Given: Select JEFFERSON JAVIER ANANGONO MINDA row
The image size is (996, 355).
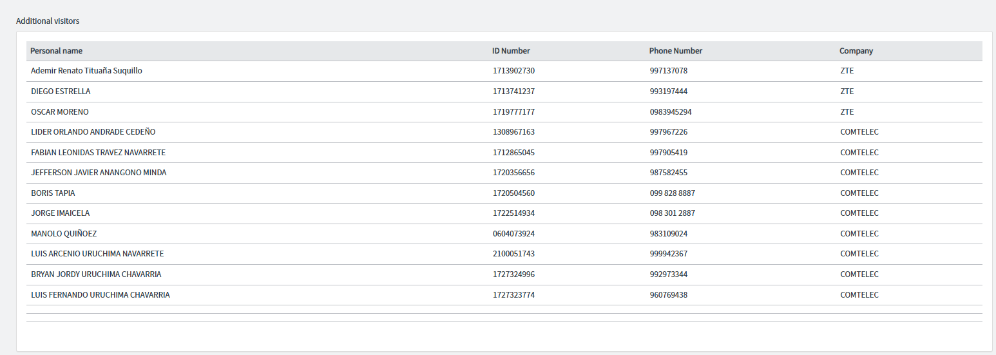Looking at the screenshot, I should 504,173.
